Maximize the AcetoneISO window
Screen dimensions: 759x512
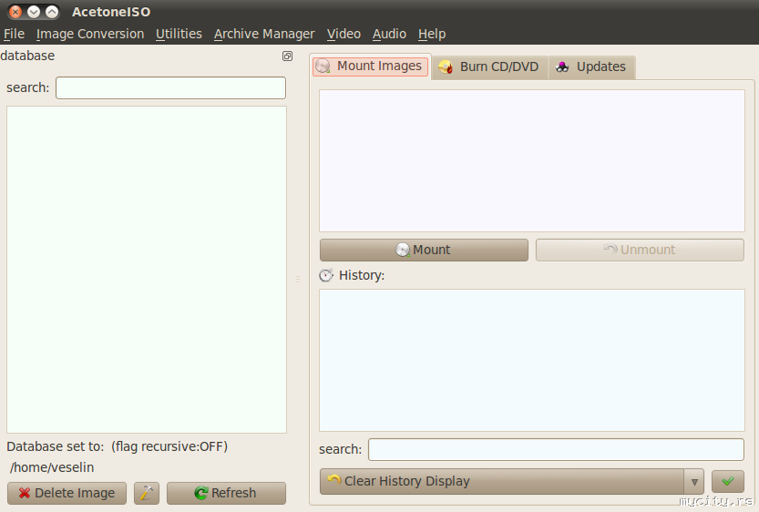coord(52,12)
